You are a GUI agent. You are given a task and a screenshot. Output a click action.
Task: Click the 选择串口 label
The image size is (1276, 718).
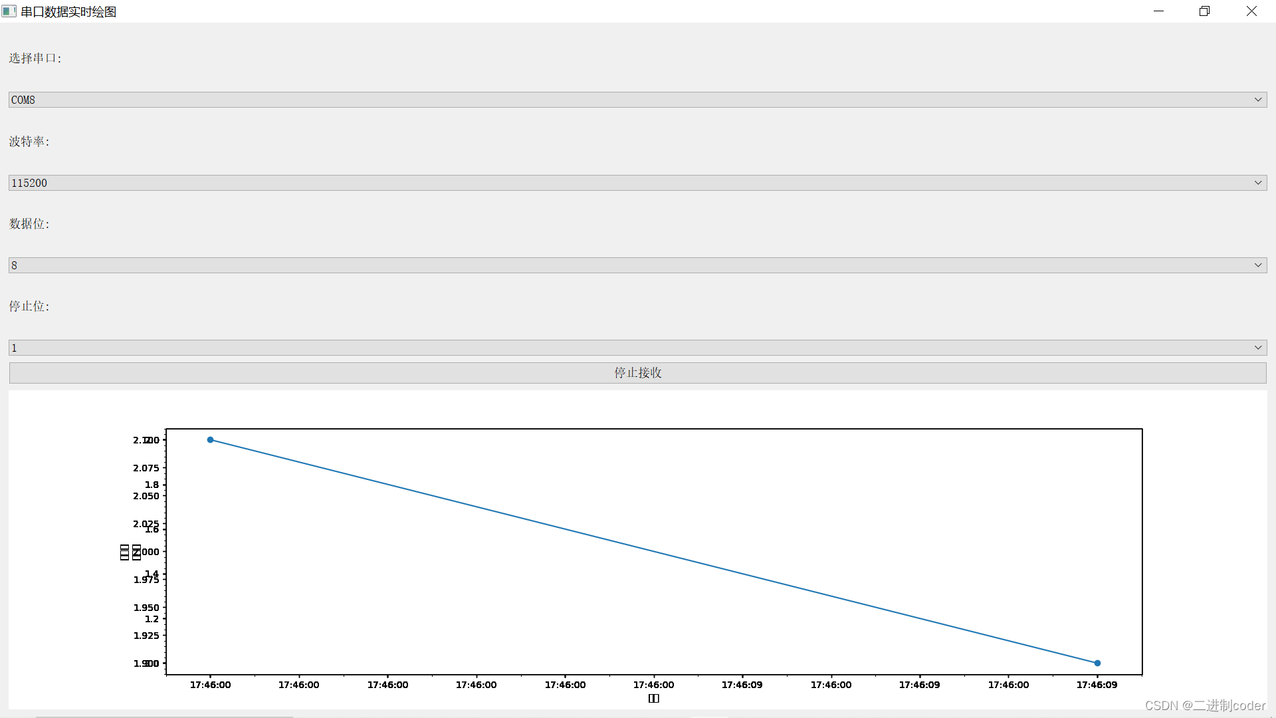tap(35, 59)
